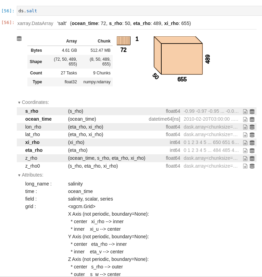Click the Z Axis grid description line

click(108, 259)
